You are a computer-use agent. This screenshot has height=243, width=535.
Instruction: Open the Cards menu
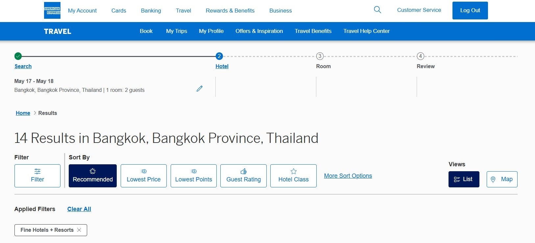click(119, 11)
